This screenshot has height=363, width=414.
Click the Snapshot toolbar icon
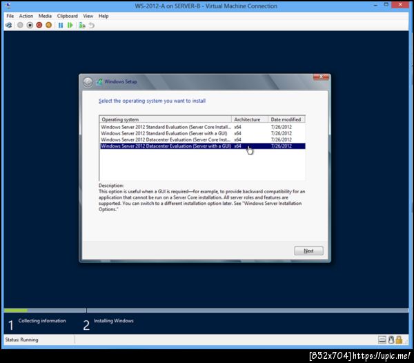[x=82, y=26]
